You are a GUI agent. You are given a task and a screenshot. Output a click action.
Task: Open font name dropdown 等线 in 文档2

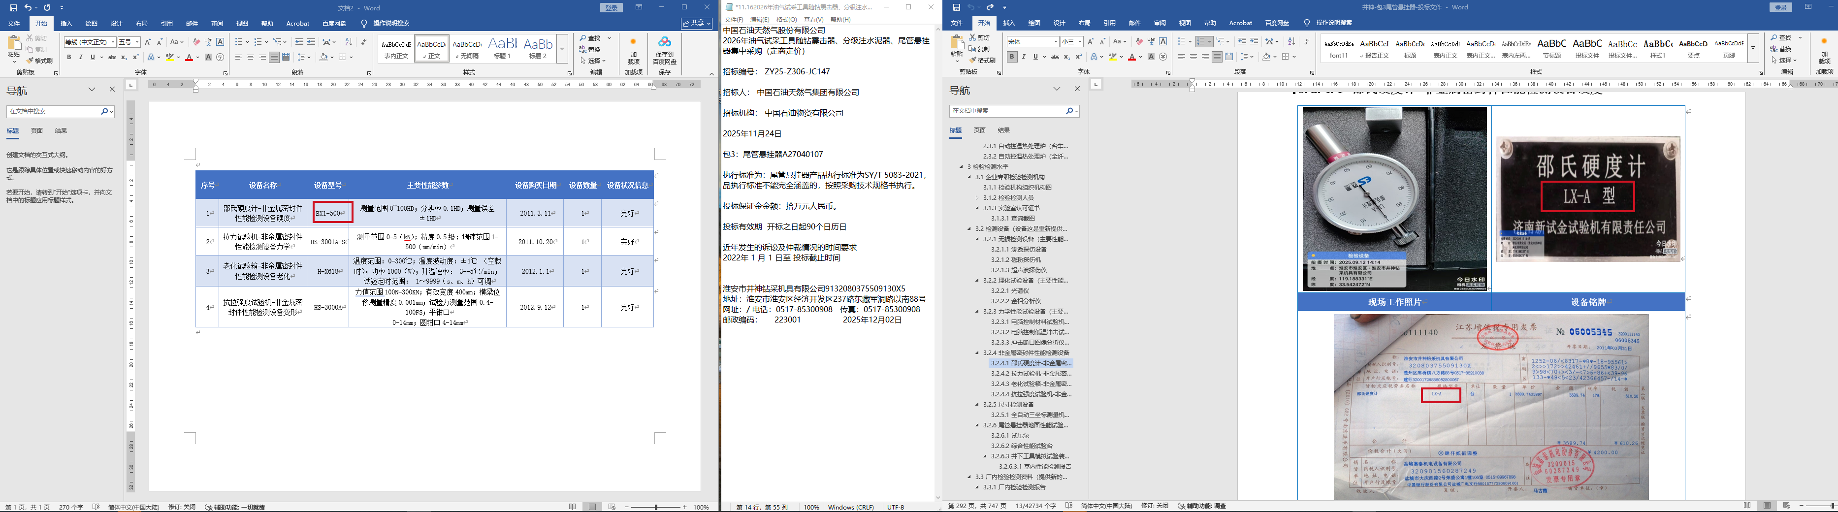[112, 42]
